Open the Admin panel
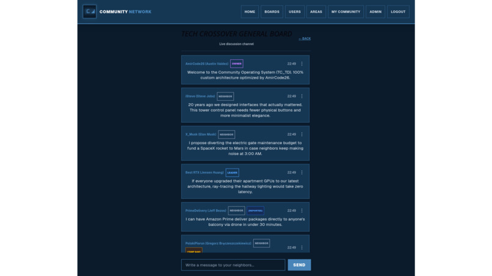 [x=375, y=12]
